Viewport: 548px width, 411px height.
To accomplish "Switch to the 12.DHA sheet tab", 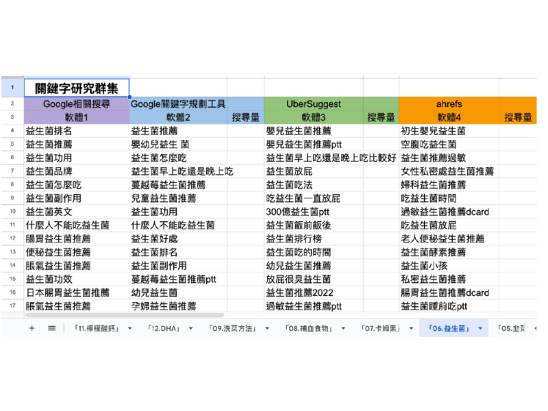I will click(159, 328).
